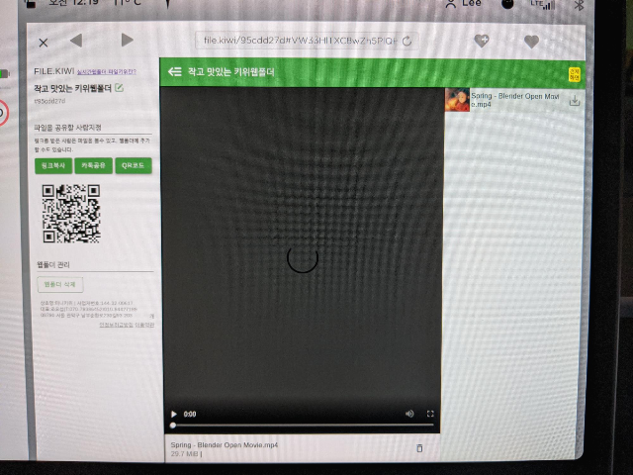
Task: Click the 카톡공유 share button
Action: point(93,165)
